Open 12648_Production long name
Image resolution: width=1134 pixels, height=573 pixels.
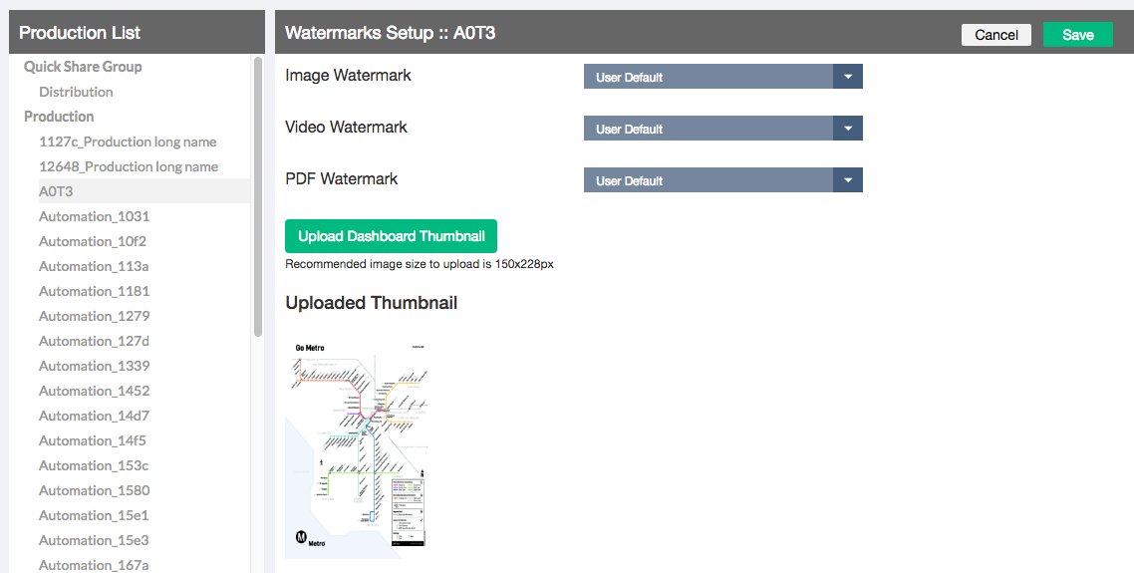click(129, 166)
